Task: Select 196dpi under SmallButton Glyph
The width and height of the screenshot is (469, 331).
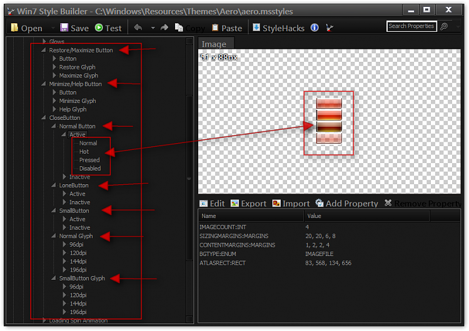Action: [x=78, y=312]
